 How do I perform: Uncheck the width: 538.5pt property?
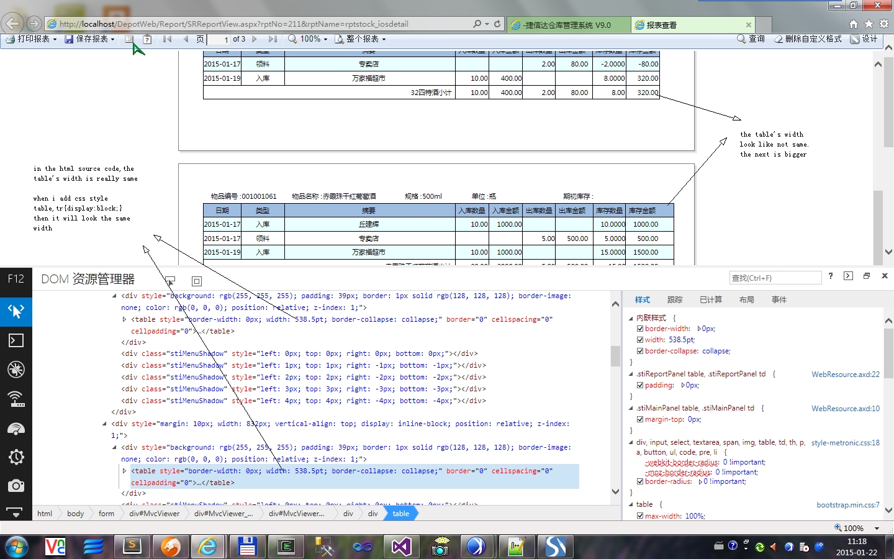pos(640,340)
